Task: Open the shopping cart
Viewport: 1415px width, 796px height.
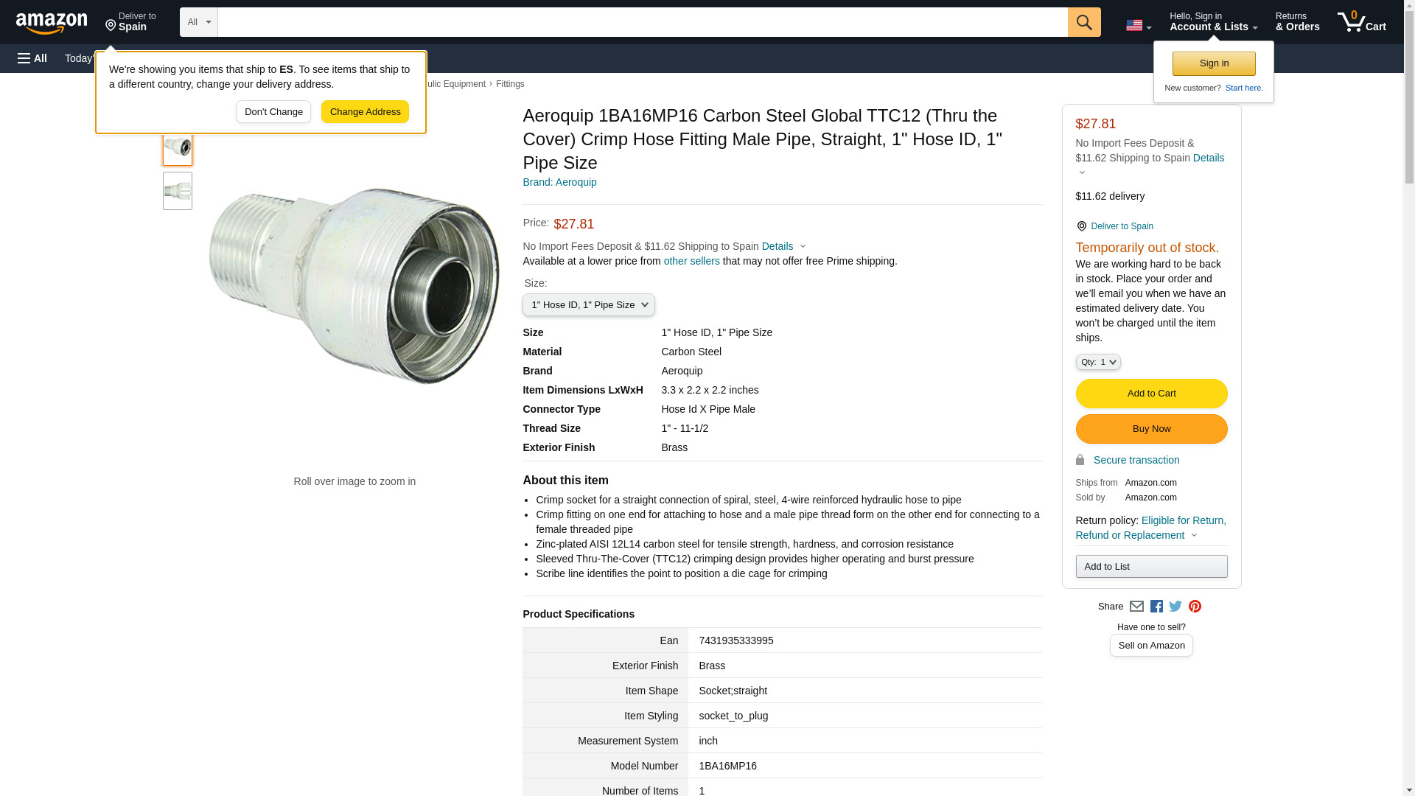Action: click(x=1361, y=22)
